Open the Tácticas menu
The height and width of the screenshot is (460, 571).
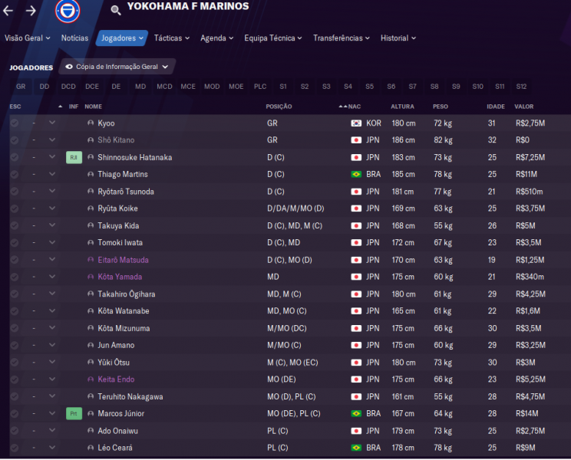click(172, 38)
